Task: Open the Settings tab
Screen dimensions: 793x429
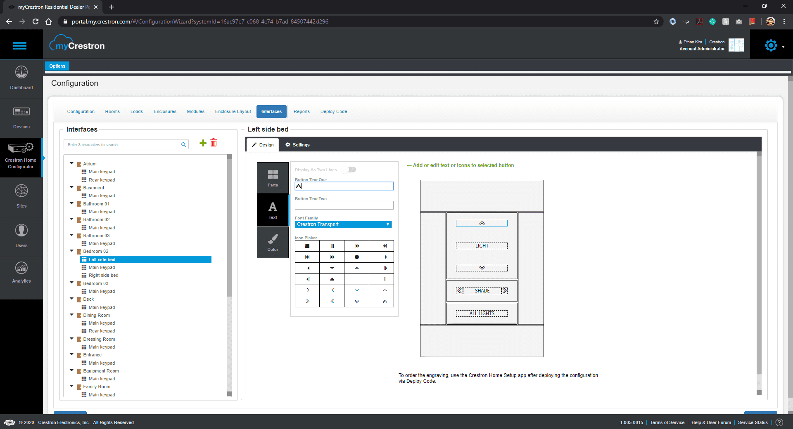Action: [297, 145]
